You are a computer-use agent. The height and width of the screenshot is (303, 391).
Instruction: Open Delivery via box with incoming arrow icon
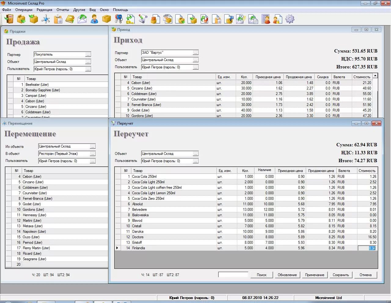(33, 19)
